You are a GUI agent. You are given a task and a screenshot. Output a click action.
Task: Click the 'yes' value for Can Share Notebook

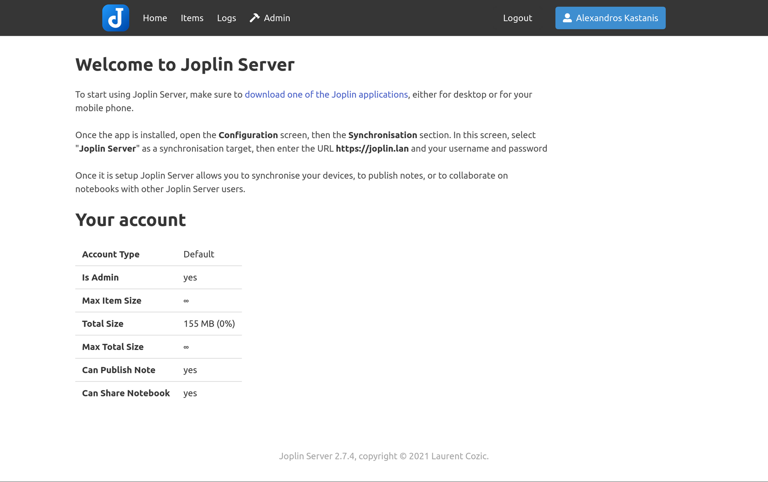tap(190, 393)
